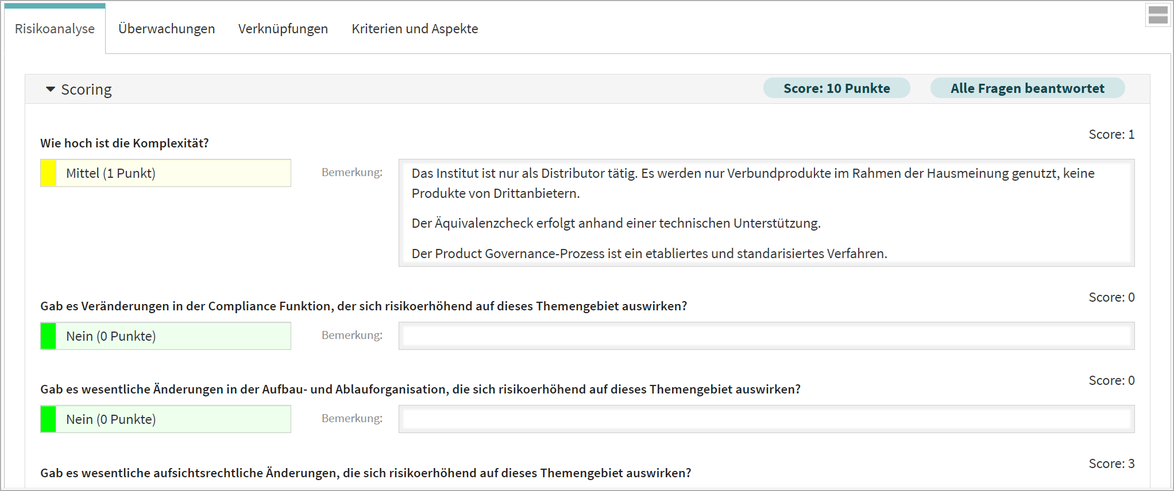Edit the Komplexität Bemerkung text box
The width and height of the screenshot is (1174, 491).
click(x=766, y=213)
